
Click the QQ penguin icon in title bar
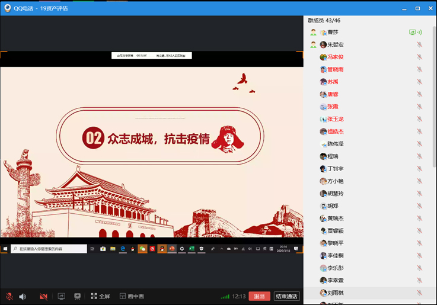8,8
